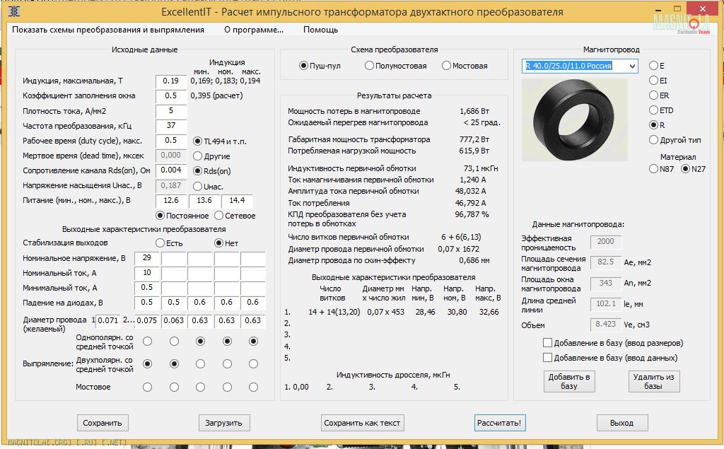Image resolution: width=724 pixels, height=449 pixels.
Task: Click the Сохранить как текст button
Action: pos(362,423)
